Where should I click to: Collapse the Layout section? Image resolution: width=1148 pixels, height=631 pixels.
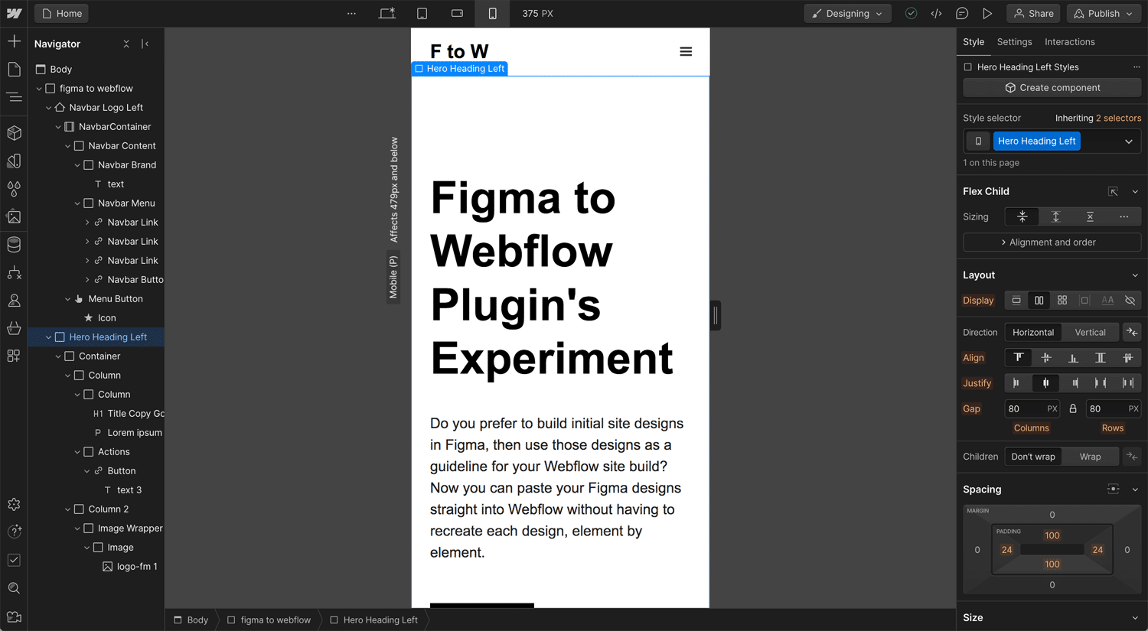(x=1135, y=275)
